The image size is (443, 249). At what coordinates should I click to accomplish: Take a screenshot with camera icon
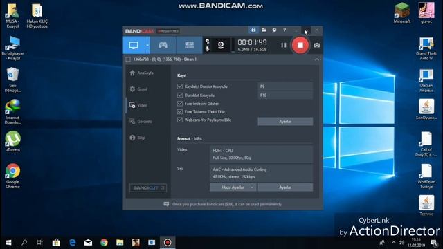click(317, 45)
